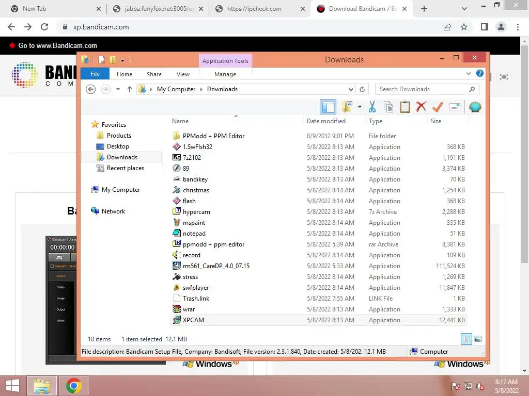Click the Cut scissors icon in the toolbar
529x396 pixels.
372,107
